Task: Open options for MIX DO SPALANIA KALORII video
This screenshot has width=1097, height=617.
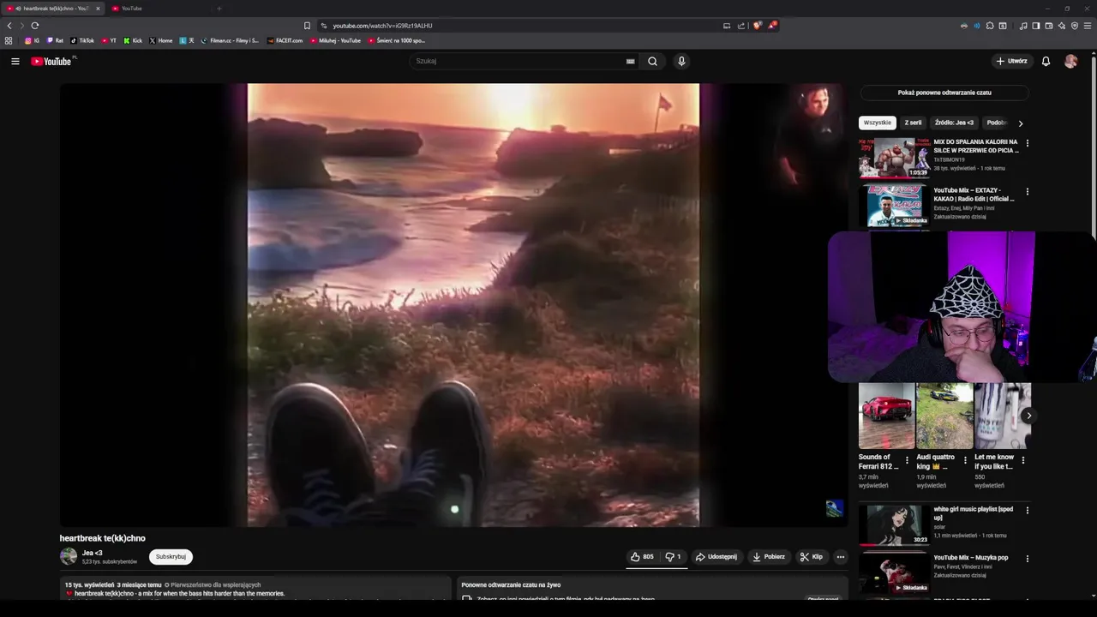Action: point(1027,143)
